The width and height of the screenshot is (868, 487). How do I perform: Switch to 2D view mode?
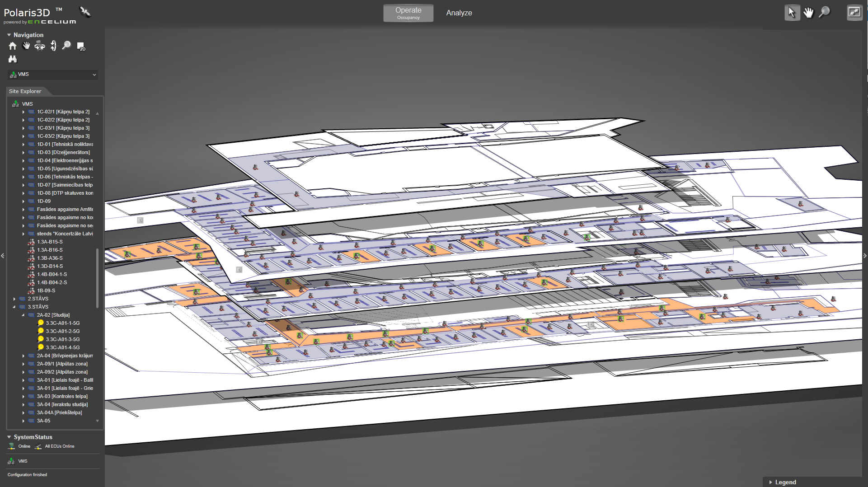point(81,46)
